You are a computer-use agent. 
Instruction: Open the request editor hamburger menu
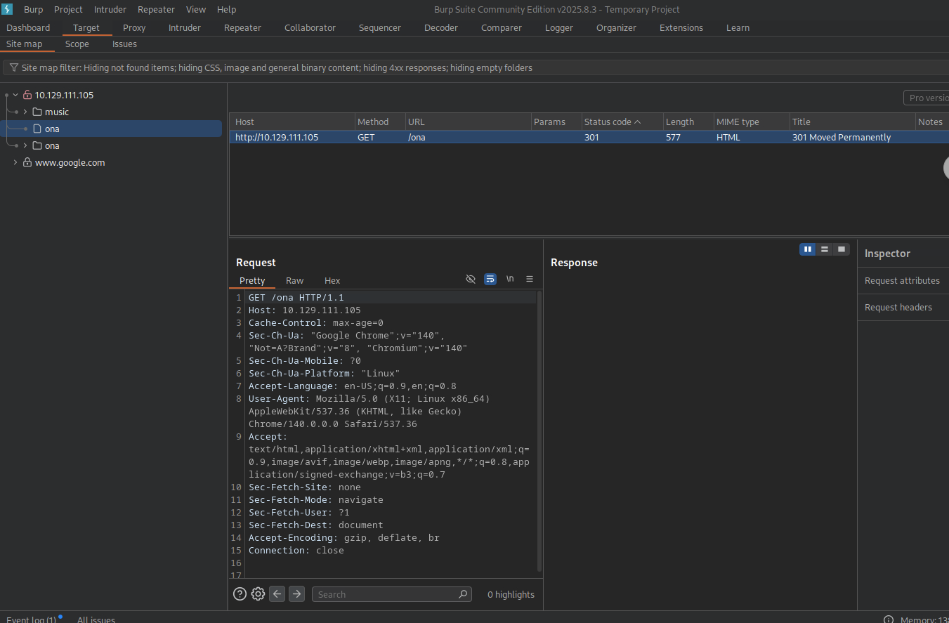tap(530, 279)
